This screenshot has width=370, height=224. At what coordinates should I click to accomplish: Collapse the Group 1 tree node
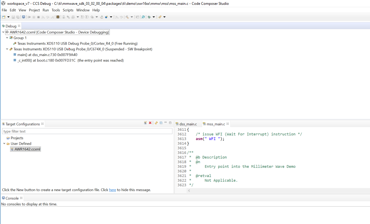coord(7,38)
